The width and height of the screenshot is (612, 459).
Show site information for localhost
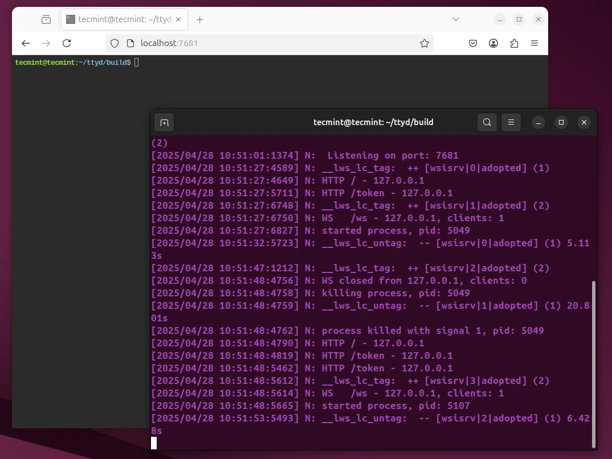(130, 43)
